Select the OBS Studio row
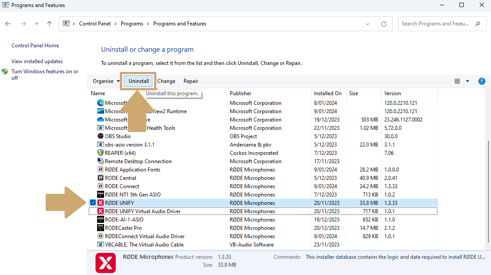Screen dimensions: 491x275 coord(263,136)
